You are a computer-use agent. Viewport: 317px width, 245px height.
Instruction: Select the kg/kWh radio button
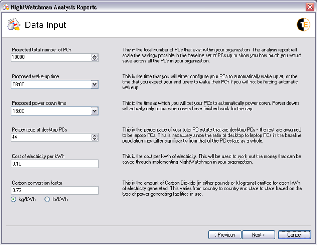tap(15, 199)
